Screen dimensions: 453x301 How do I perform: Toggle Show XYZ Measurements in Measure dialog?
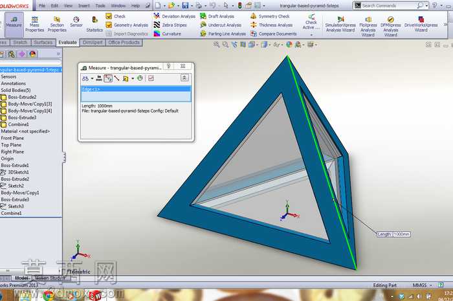tap(108, 78)
